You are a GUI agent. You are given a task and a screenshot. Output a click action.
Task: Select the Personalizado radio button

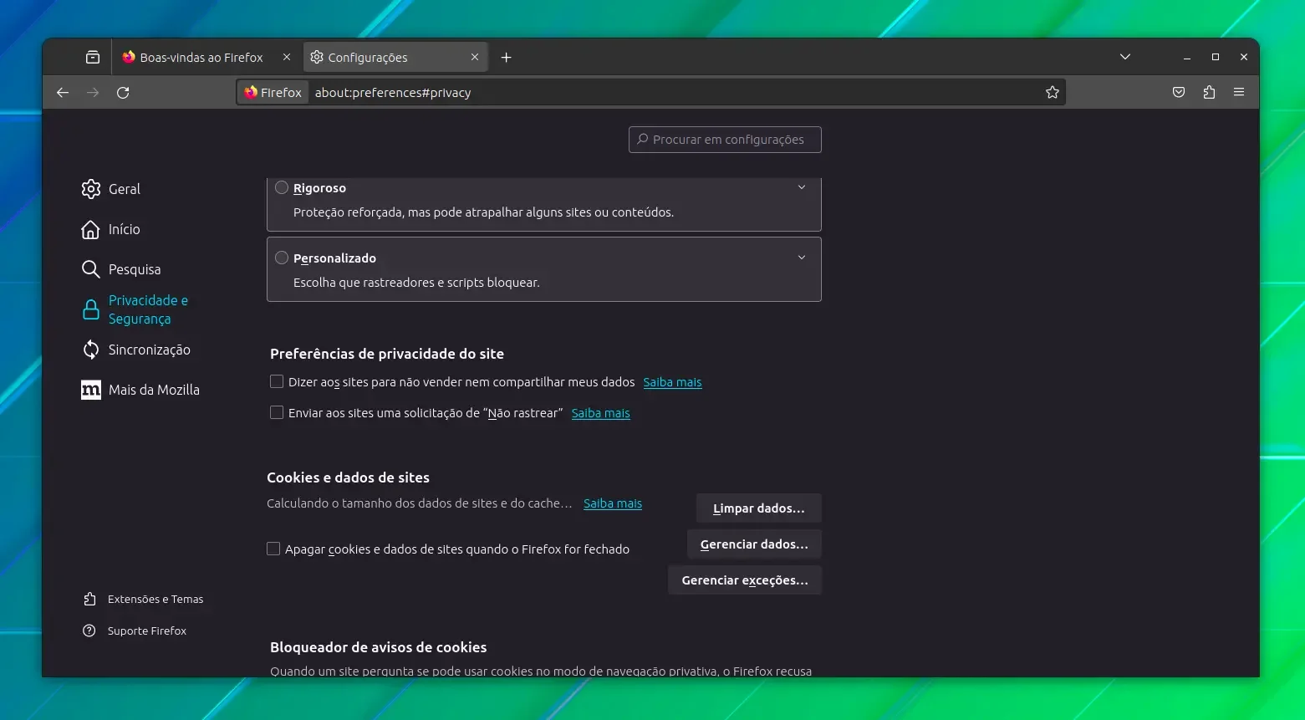(282, 258)
